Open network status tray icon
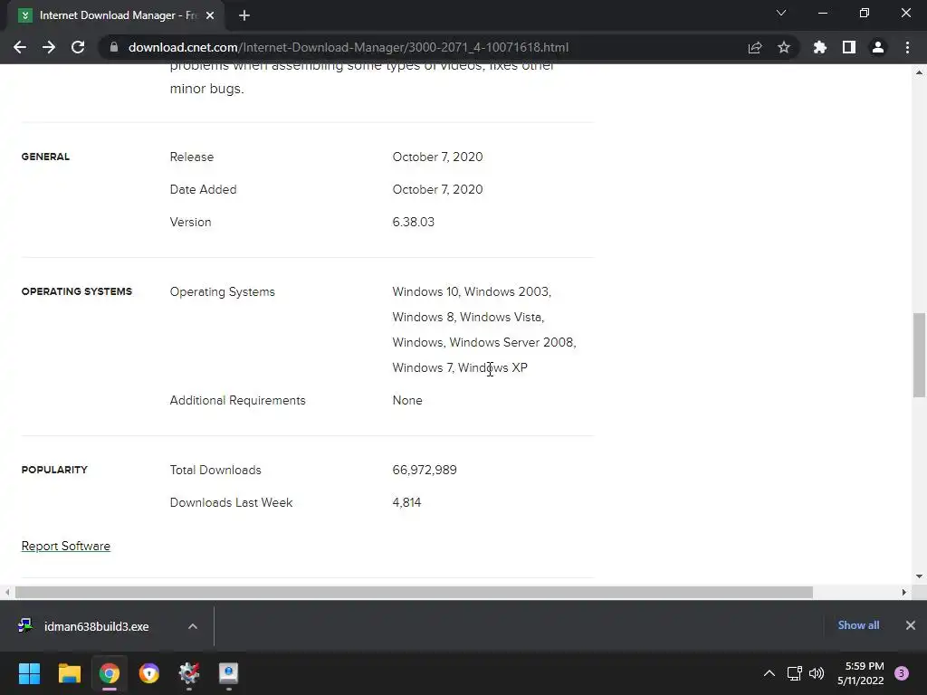 click(x=794, y=673)
